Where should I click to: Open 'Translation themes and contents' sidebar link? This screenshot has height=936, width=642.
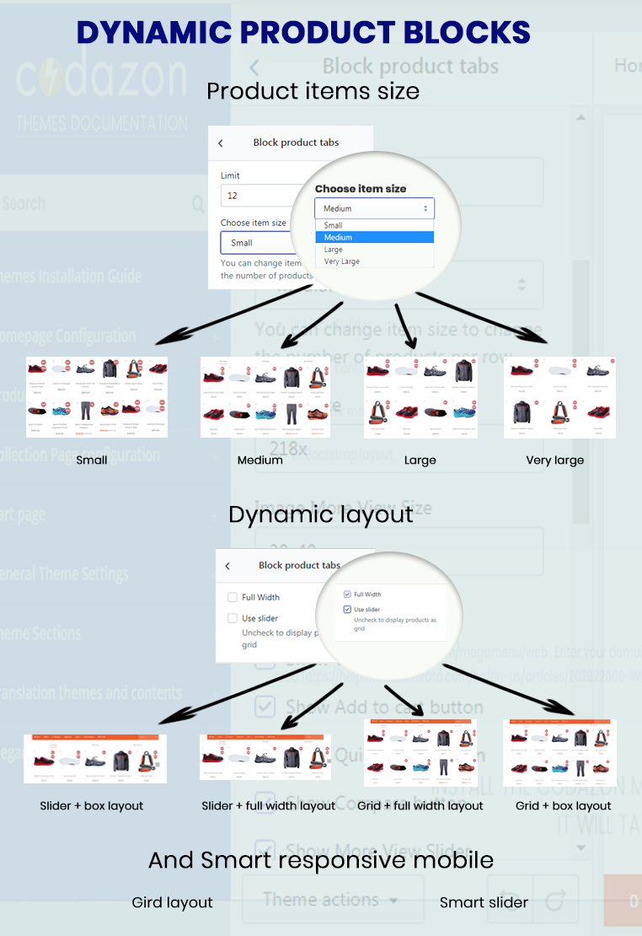[x=91, y=693]
